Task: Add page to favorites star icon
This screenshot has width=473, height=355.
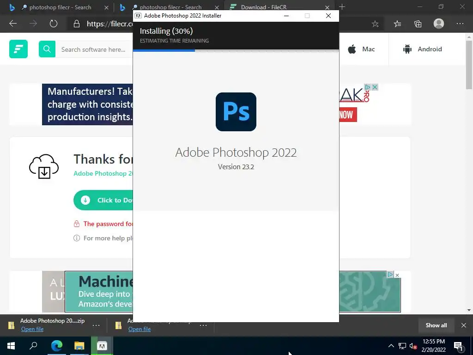Action: tap(375, 24)
